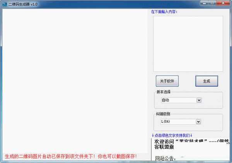The width and height of the screenshot is (232, 163).
Task: Click the QR generator app icon in title bar
Action: pos(4,3)
